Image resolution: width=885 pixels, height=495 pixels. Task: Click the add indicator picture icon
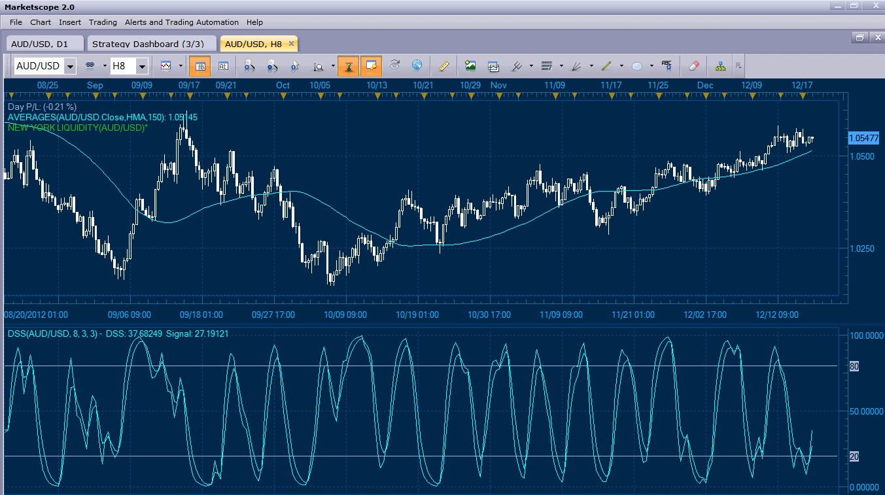470,66
